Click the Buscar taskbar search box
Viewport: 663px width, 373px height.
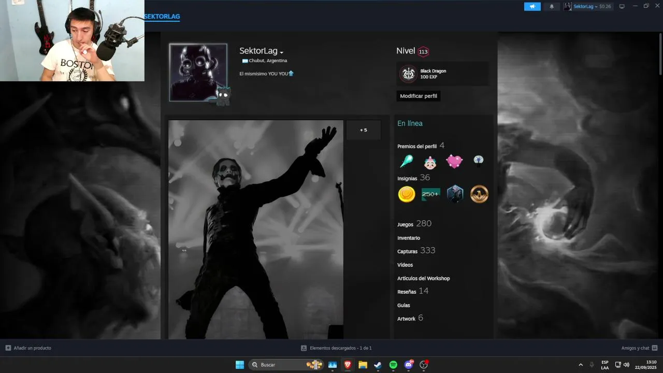click(286, 365)
